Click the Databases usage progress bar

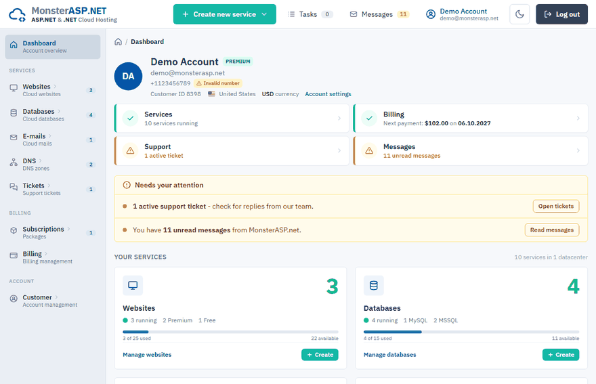tap(471, 332)
